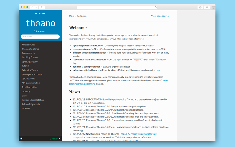Click the 2017/03/20 Theano 0.9.0 release entry
This screenshot has width=235, height=147.
click(110, 106)
